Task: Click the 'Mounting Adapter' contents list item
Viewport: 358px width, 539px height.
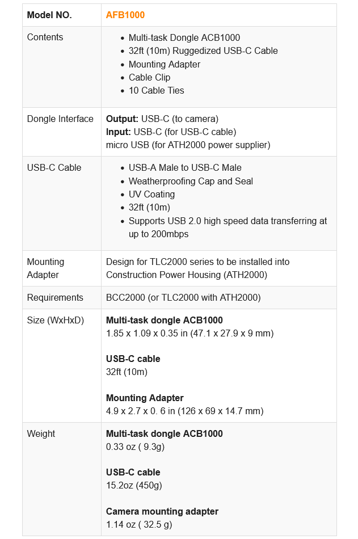Action: click(x=164, y=64)
